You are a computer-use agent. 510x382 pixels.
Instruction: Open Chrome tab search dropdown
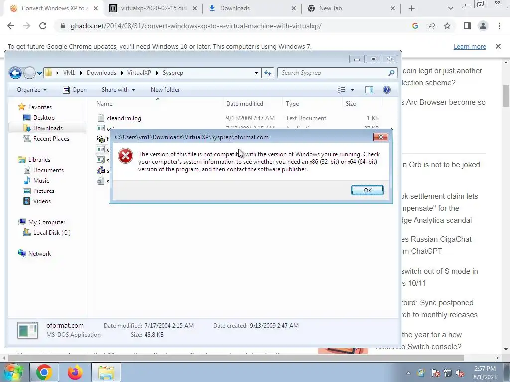coord(450,9)
